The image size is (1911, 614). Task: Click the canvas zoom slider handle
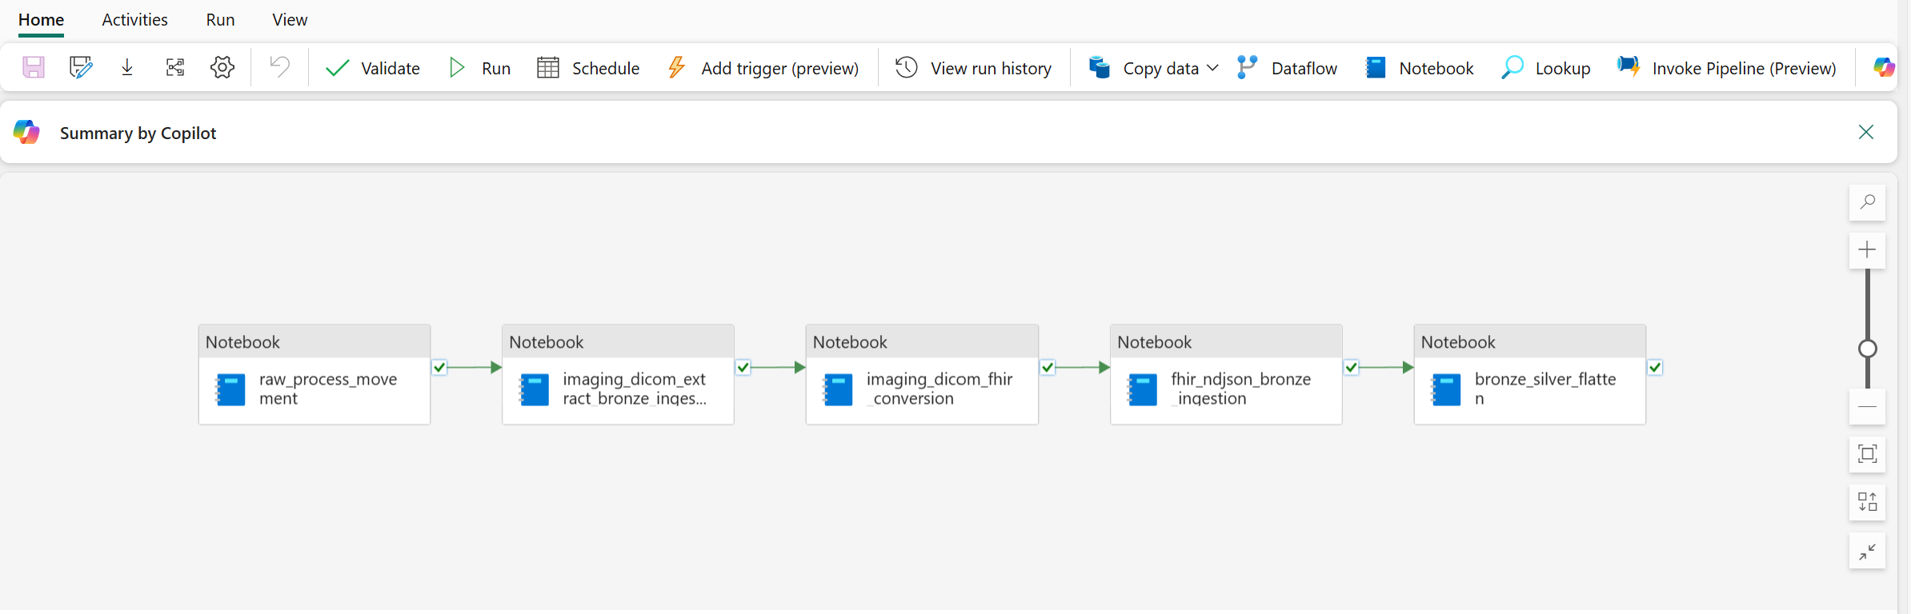[x=1867, y=349]
